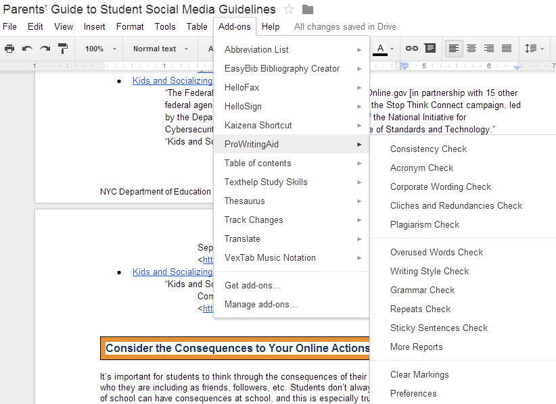Click the "All changes saved in Drive" status
Viewport: 556px width, 404px height.
click(x=345, y=27)
